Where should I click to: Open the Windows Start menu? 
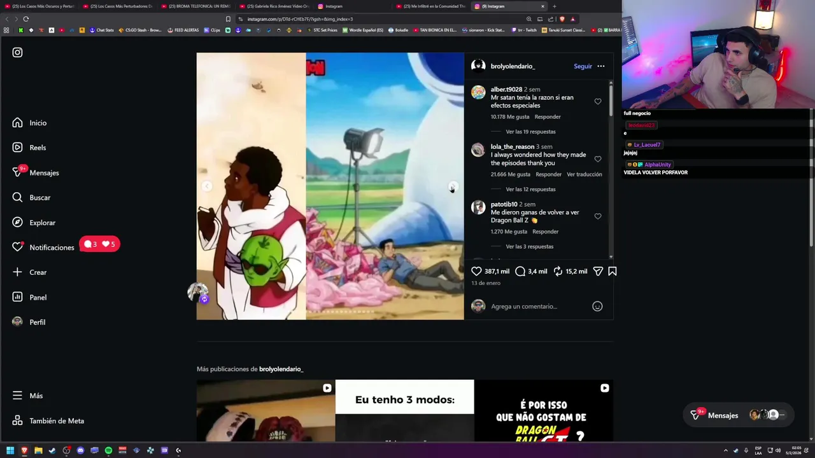point(10,450)
